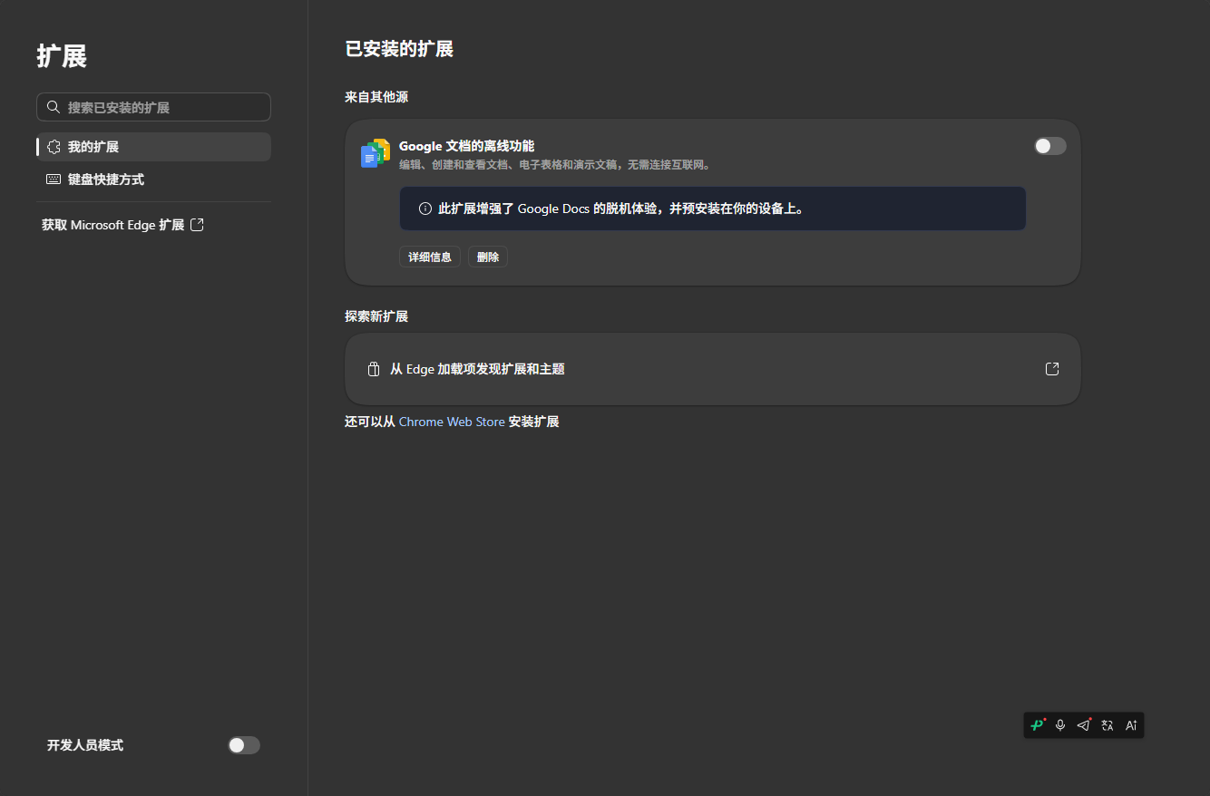Screen dimensions: 1210x796
Task: Click the green P logo in floating toolbar
Action: coord(1038,725)
